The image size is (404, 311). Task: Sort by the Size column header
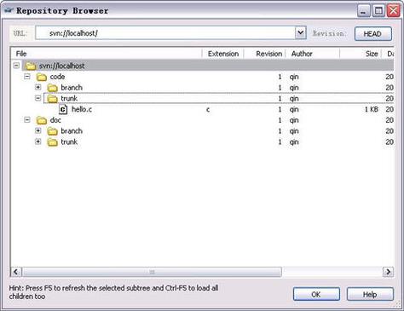[x=361, y=54]
